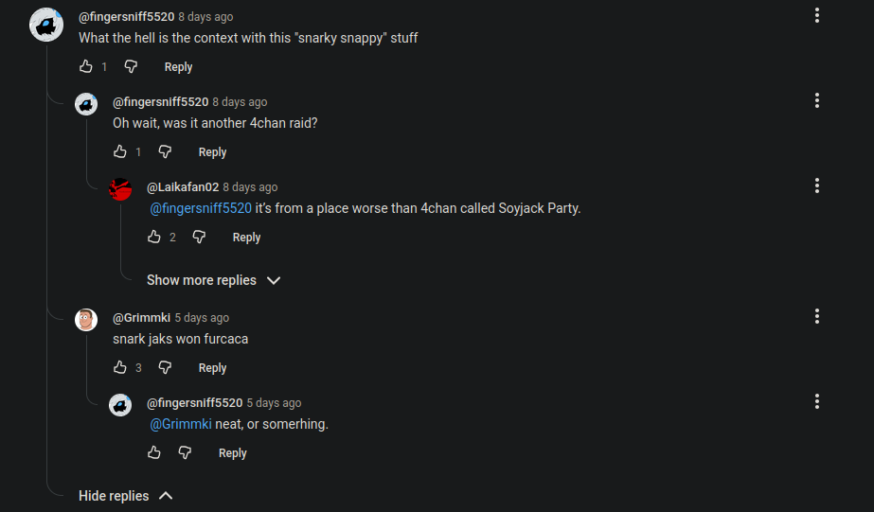Like the "another 4chan raid" reply

pos(120,151)
